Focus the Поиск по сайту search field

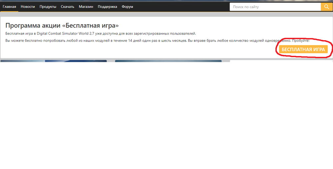point(275,7)
